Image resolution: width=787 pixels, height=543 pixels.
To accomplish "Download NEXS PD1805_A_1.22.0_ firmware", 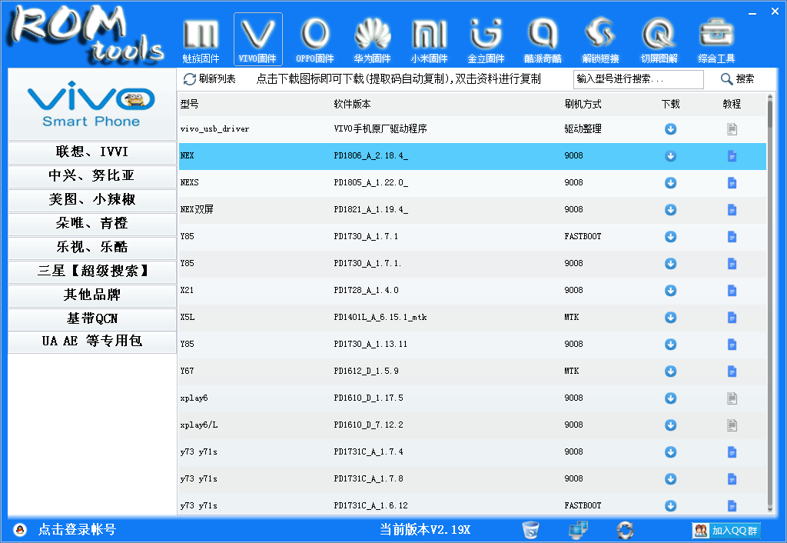I will coord(670,183).
